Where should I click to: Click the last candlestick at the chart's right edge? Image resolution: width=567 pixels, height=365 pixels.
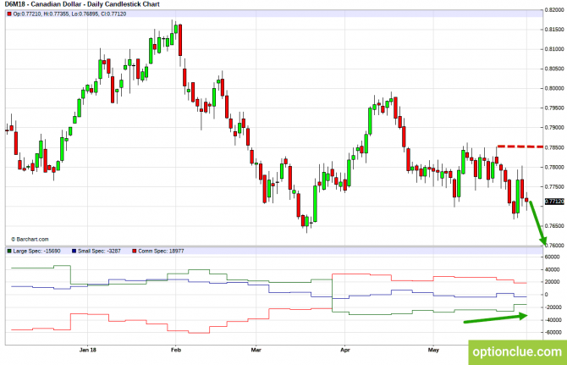(526, 200)
